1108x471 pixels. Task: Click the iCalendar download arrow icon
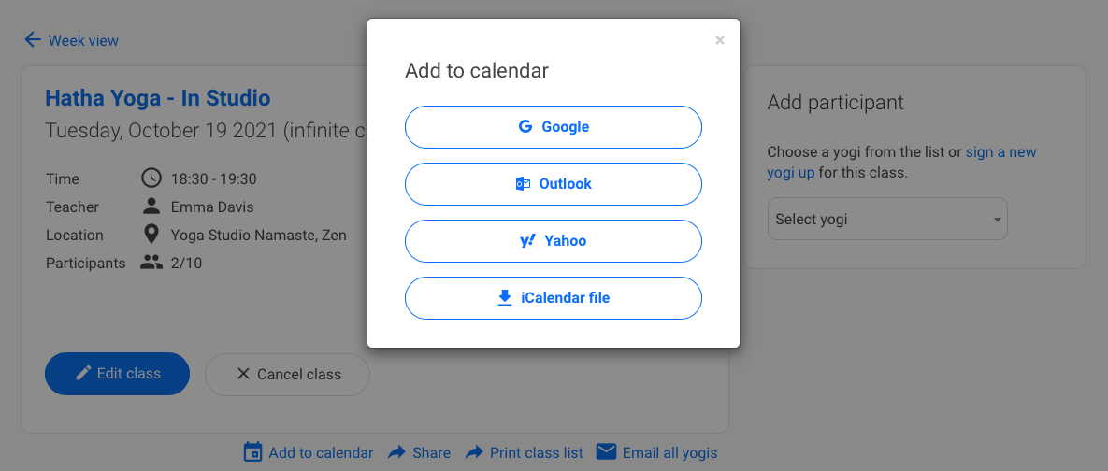[x=505, y=298]
